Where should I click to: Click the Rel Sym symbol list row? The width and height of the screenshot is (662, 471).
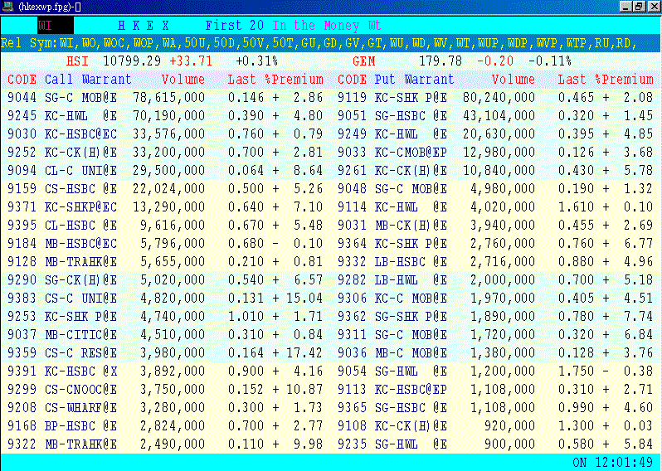pyautogui.click(x=331, y=43)
